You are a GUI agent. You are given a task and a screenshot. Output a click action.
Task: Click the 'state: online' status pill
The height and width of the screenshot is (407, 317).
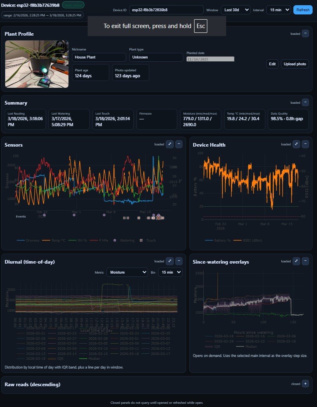(x=73, y=5)
